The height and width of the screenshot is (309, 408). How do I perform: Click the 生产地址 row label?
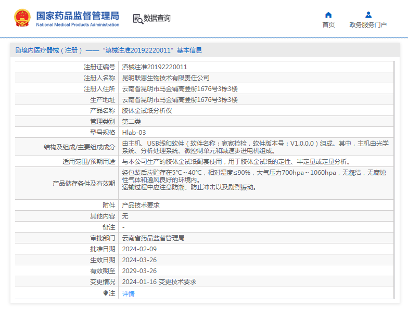tap(103, 100)
